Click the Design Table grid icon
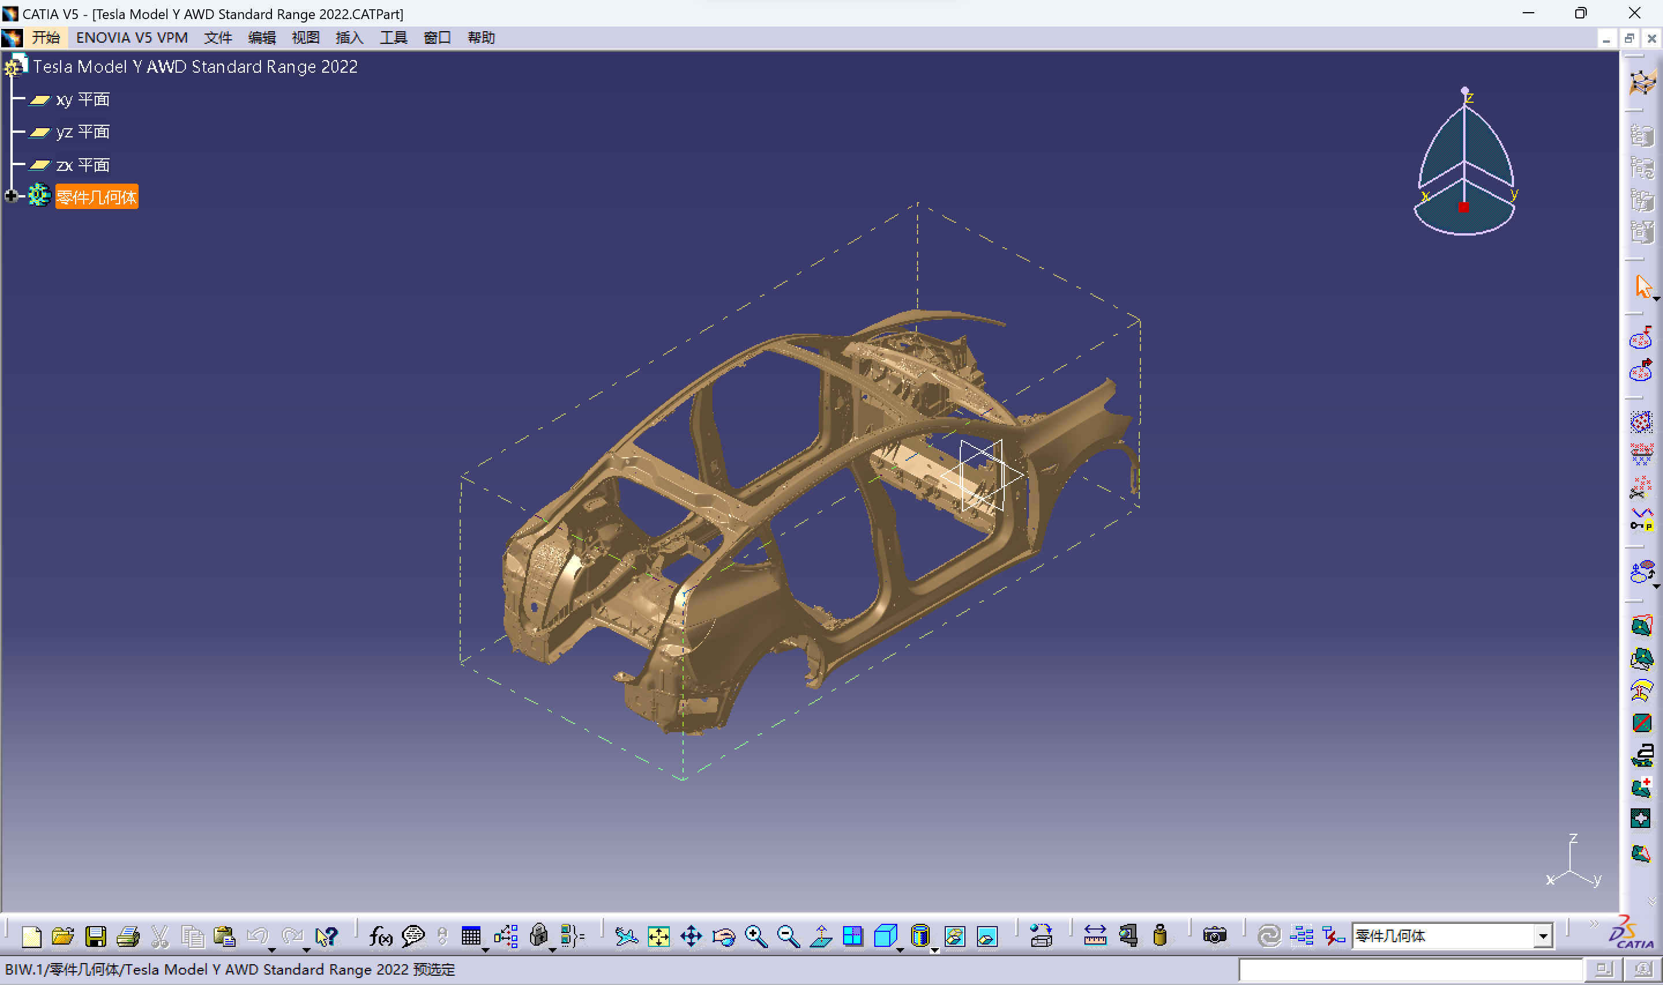Screen dimensions: 1663x985 (471, 937)
